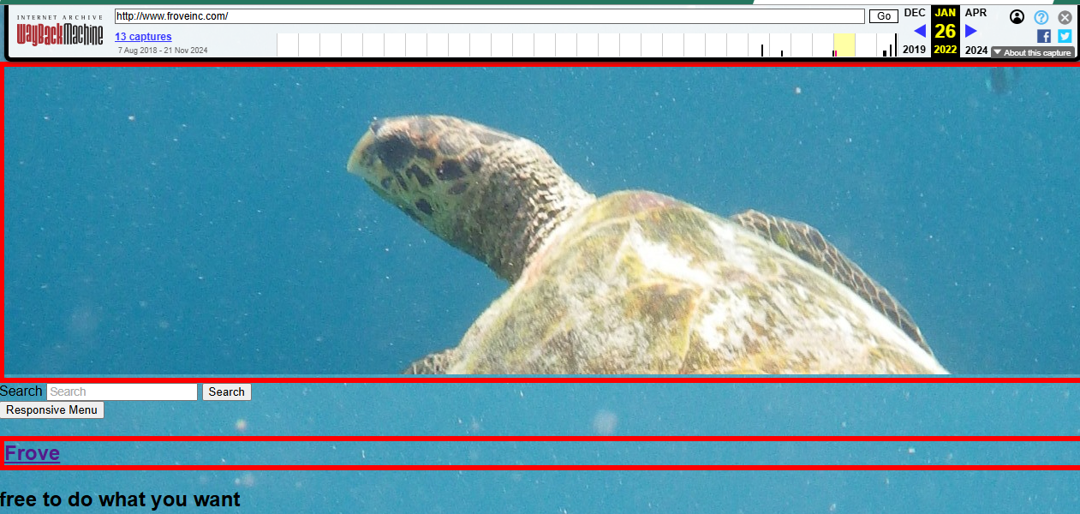Open the Responsive Menu
The image size is (1080, 514).
[x=52, y=409]
